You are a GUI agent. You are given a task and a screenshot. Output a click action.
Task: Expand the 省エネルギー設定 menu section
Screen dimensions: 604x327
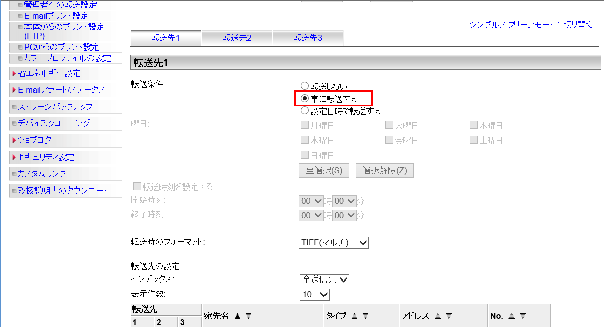[x=49, y=73]
